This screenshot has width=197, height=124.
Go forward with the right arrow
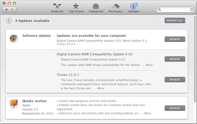tap(13, 10)
